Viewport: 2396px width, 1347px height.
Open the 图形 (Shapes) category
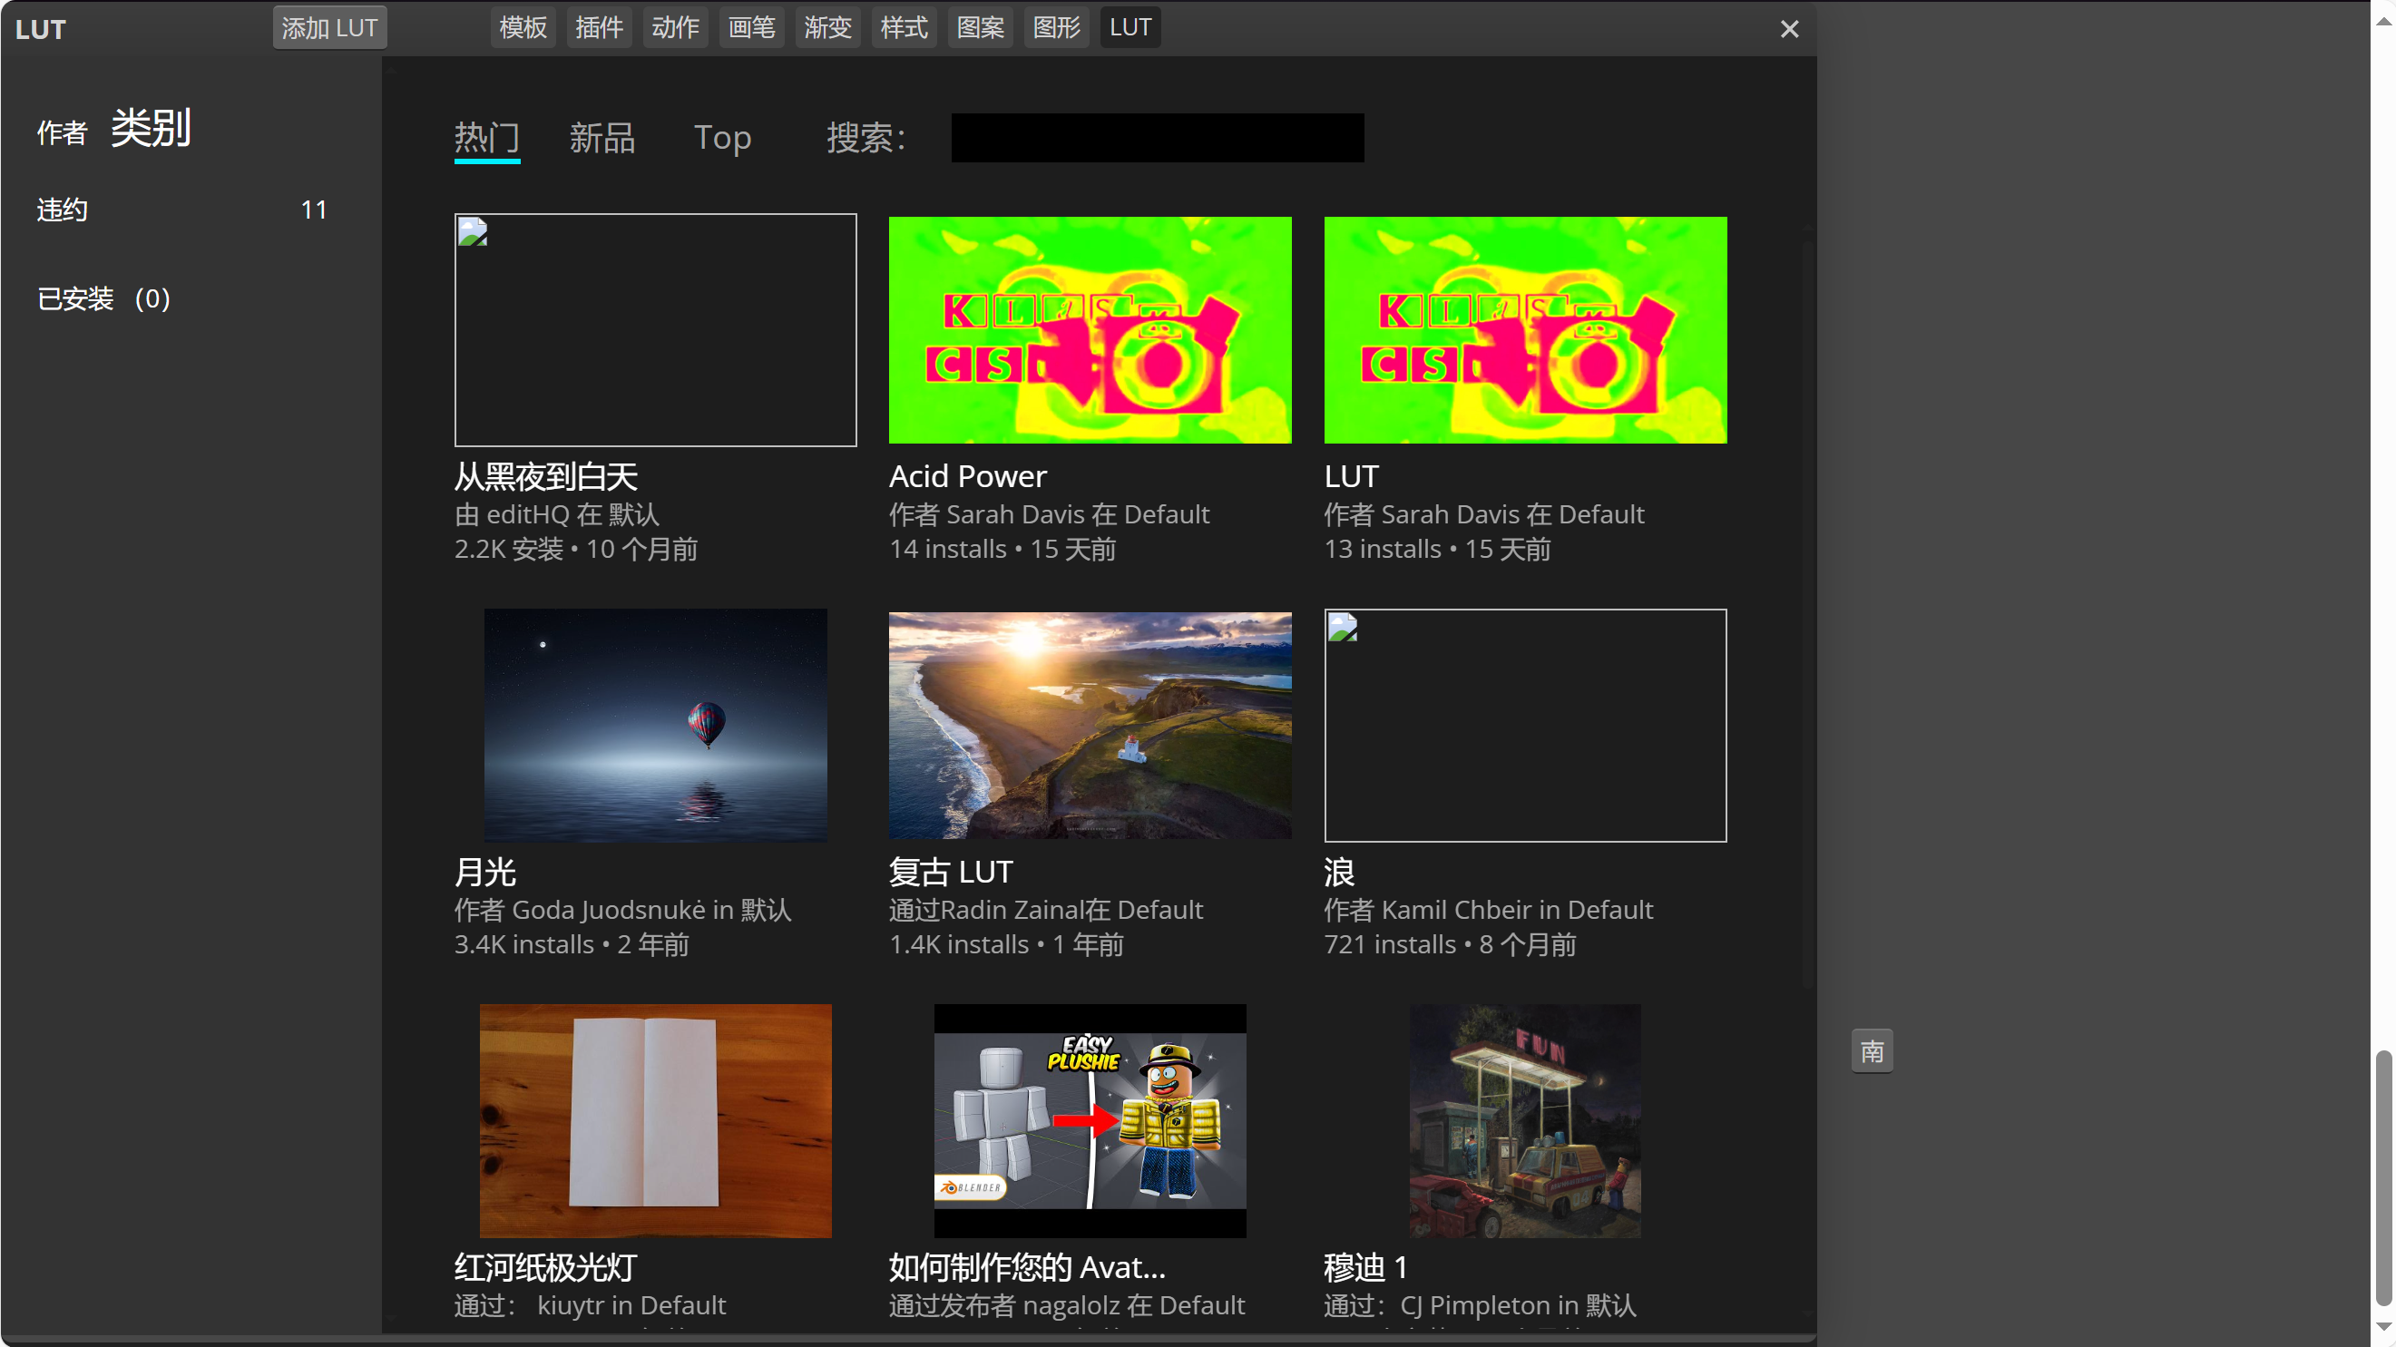1056,27
